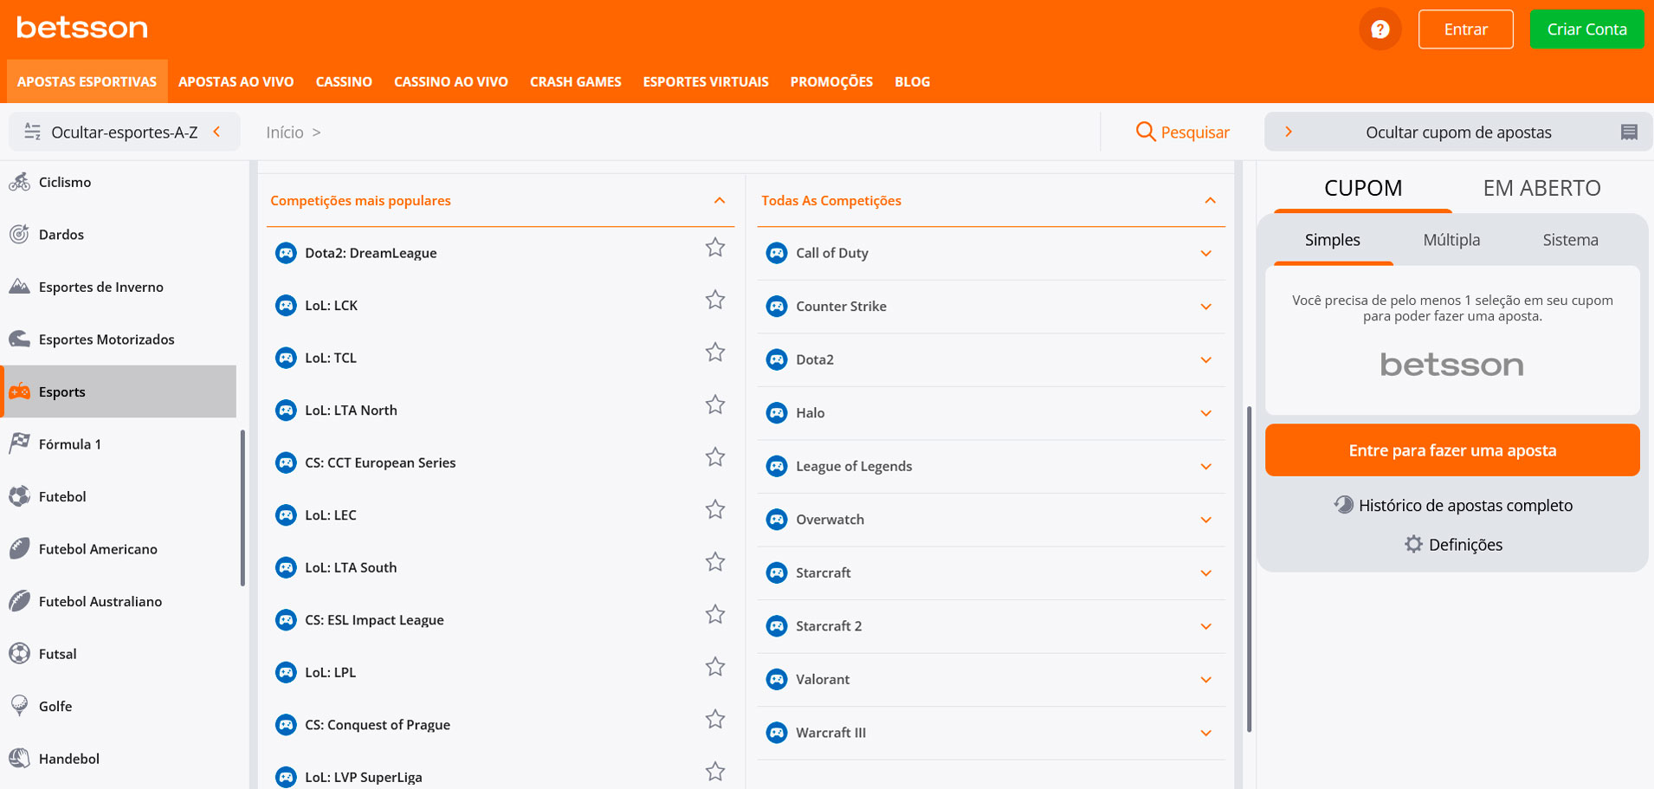
Task: Collapse the Competições mais populares section
Action: [x=720, y=200]
